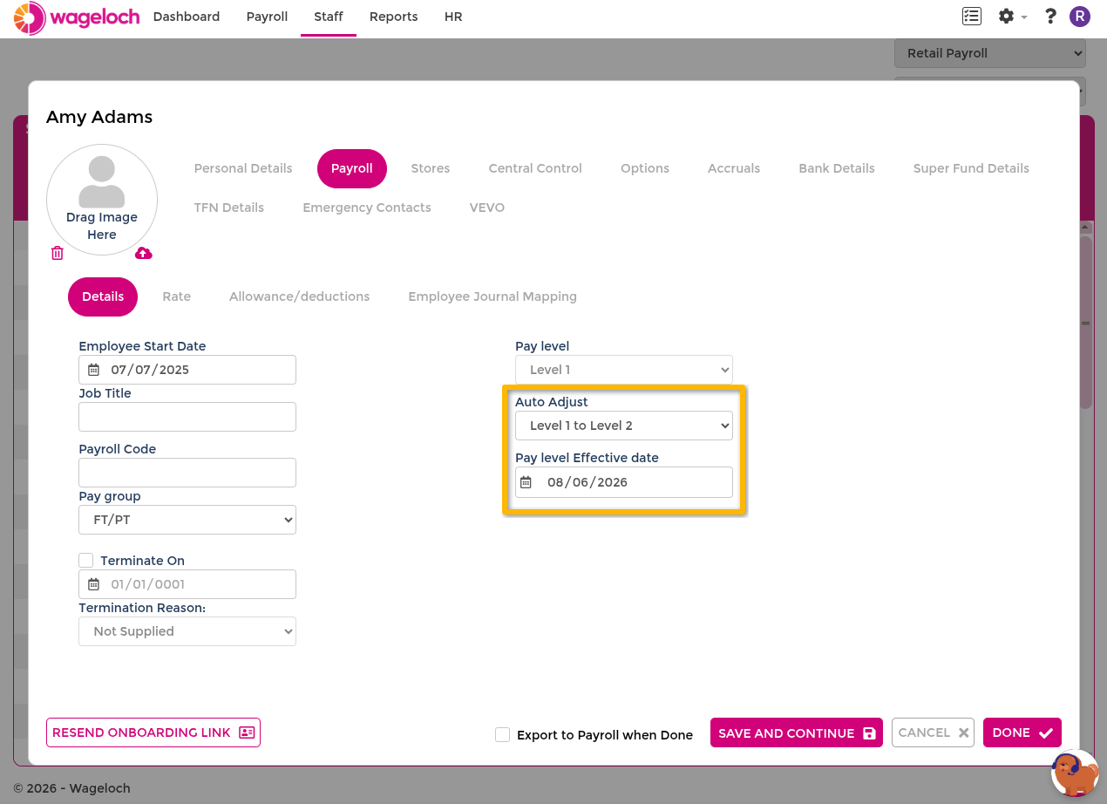Switch to Central Control tab
This screenshot has height=804, width=1107.
point(535,168)
